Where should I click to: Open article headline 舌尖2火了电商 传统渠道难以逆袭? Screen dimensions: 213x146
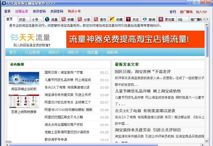145,111
